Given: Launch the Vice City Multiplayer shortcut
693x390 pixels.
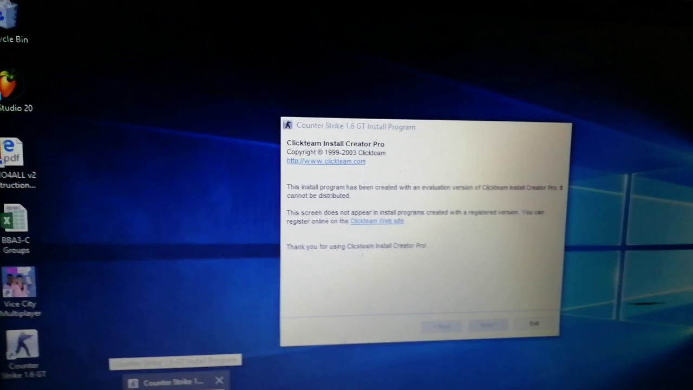Looking at the screenshot, I should 19,291.
